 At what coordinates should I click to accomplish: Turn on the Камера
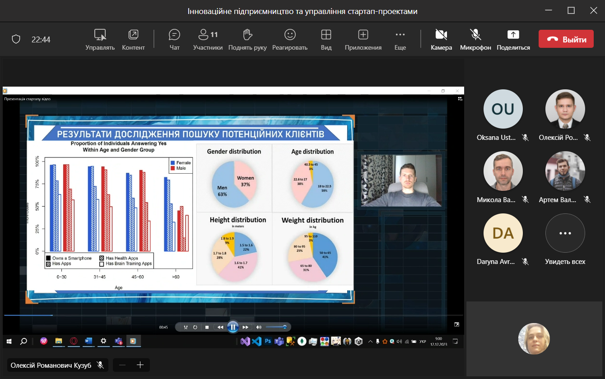[441, 39]
